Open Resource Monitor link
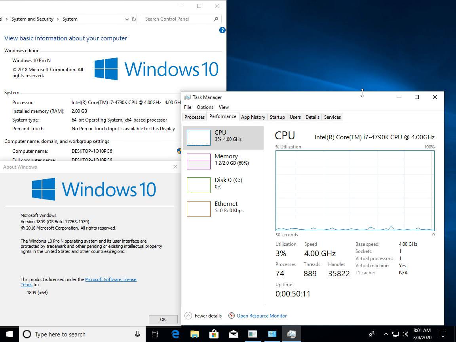This screenshot has width=456, height=342. pos(261,315)
